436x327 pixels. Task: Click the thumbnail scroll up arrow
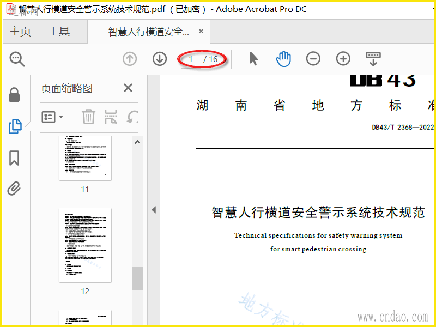[137, 142]
